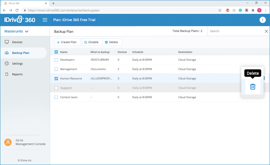This screenshot has width=270, height=165.
Task: Click the Devices monitor icon
Action: (x=7, y=42)
